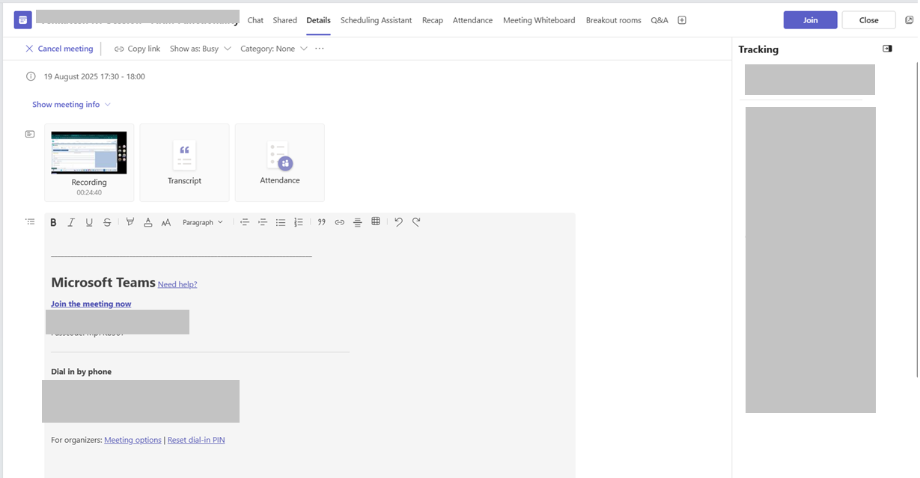This screenshot has height=478, width=920.
Task: Click the purple calendar meeting icon
Action: click(22, 20)
